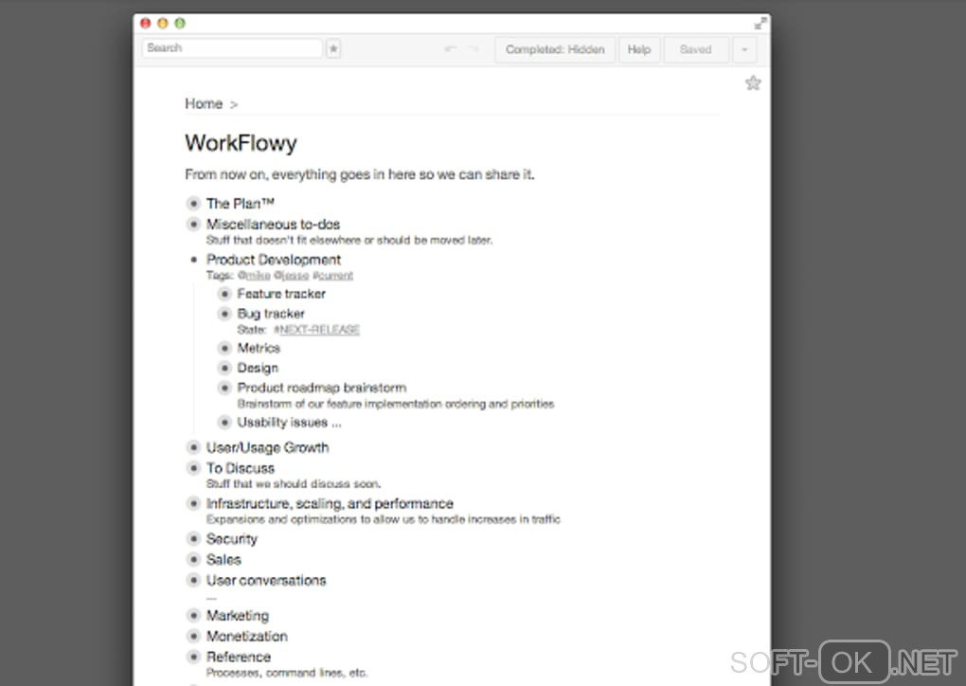Image resolution: width=966 pixels, height=686 pixels.
Task: Click the bullet of Bug tracker
Action: (x=224, y=314)
